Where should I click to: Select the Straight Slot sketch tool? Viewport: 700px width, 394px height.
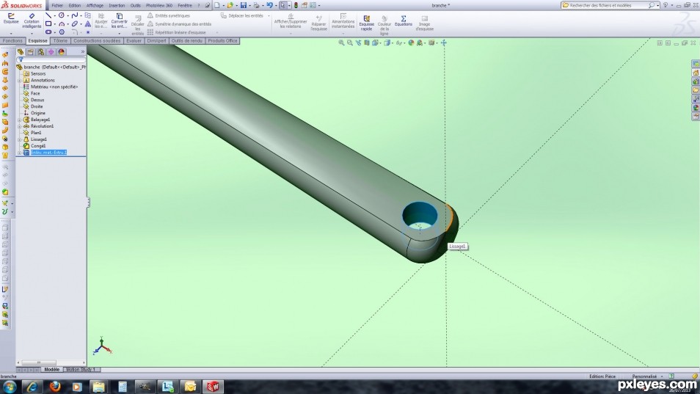click(48, 32)
